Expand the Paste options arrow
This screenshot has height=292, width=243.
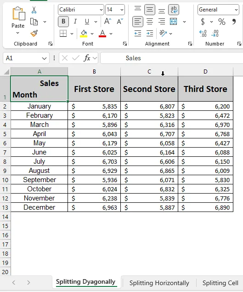[17, 33]
